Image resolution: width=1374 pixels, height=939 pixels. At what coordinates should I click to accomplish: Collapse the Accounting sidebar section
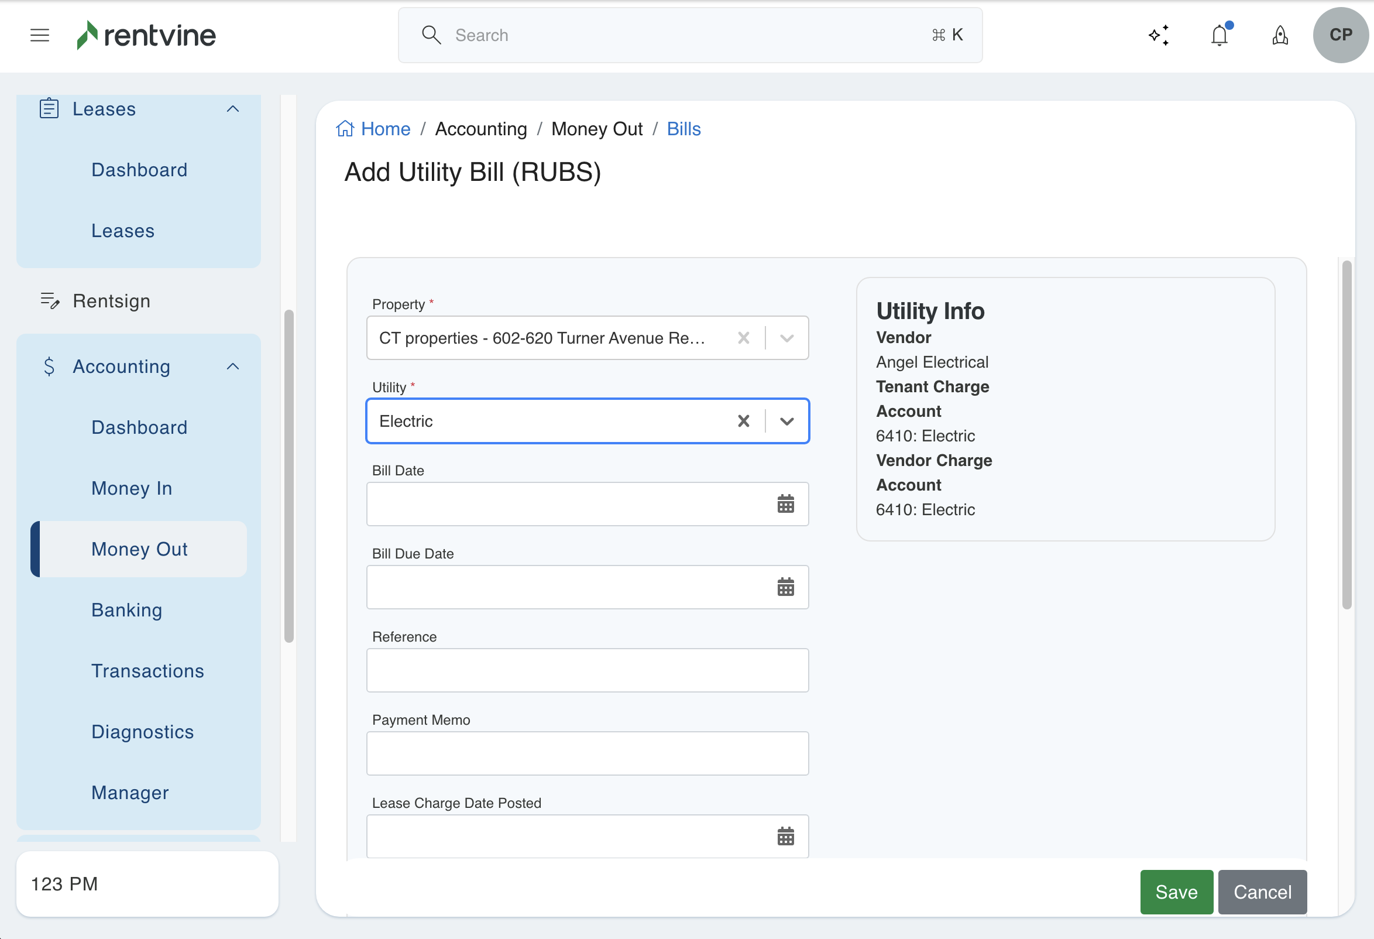pos(233,366)
